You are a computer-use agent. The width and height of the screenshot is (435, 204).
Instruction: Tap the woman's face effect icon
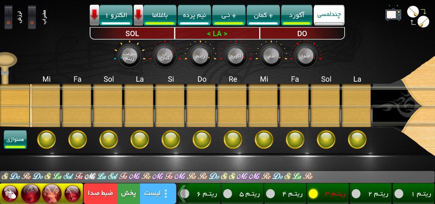coord(31,193)
